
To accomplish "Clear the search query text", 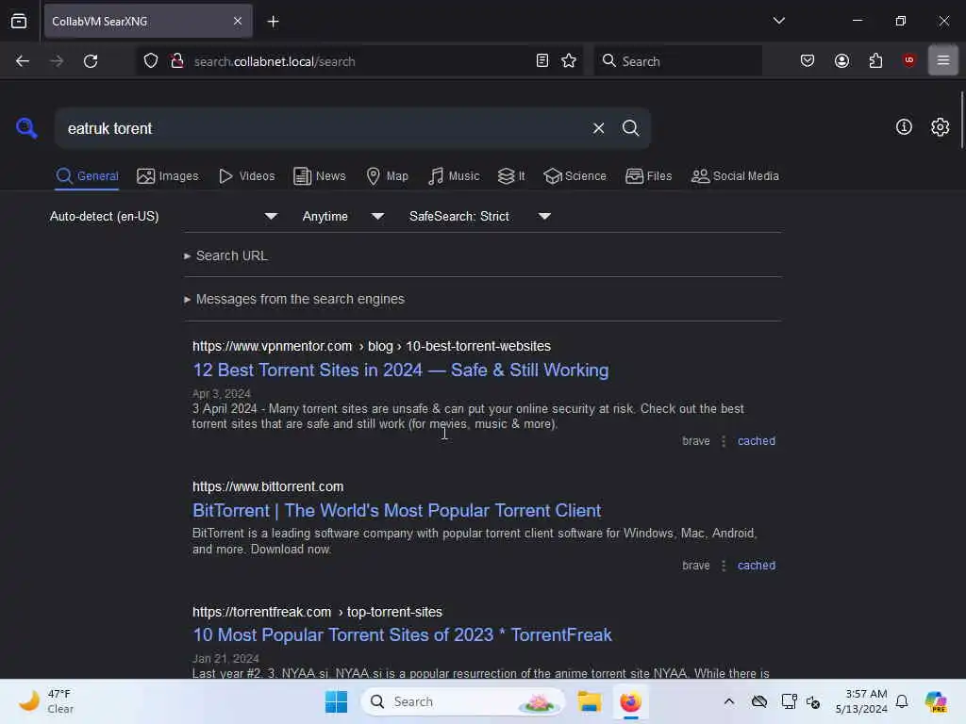I will click(x=598, y=128).
